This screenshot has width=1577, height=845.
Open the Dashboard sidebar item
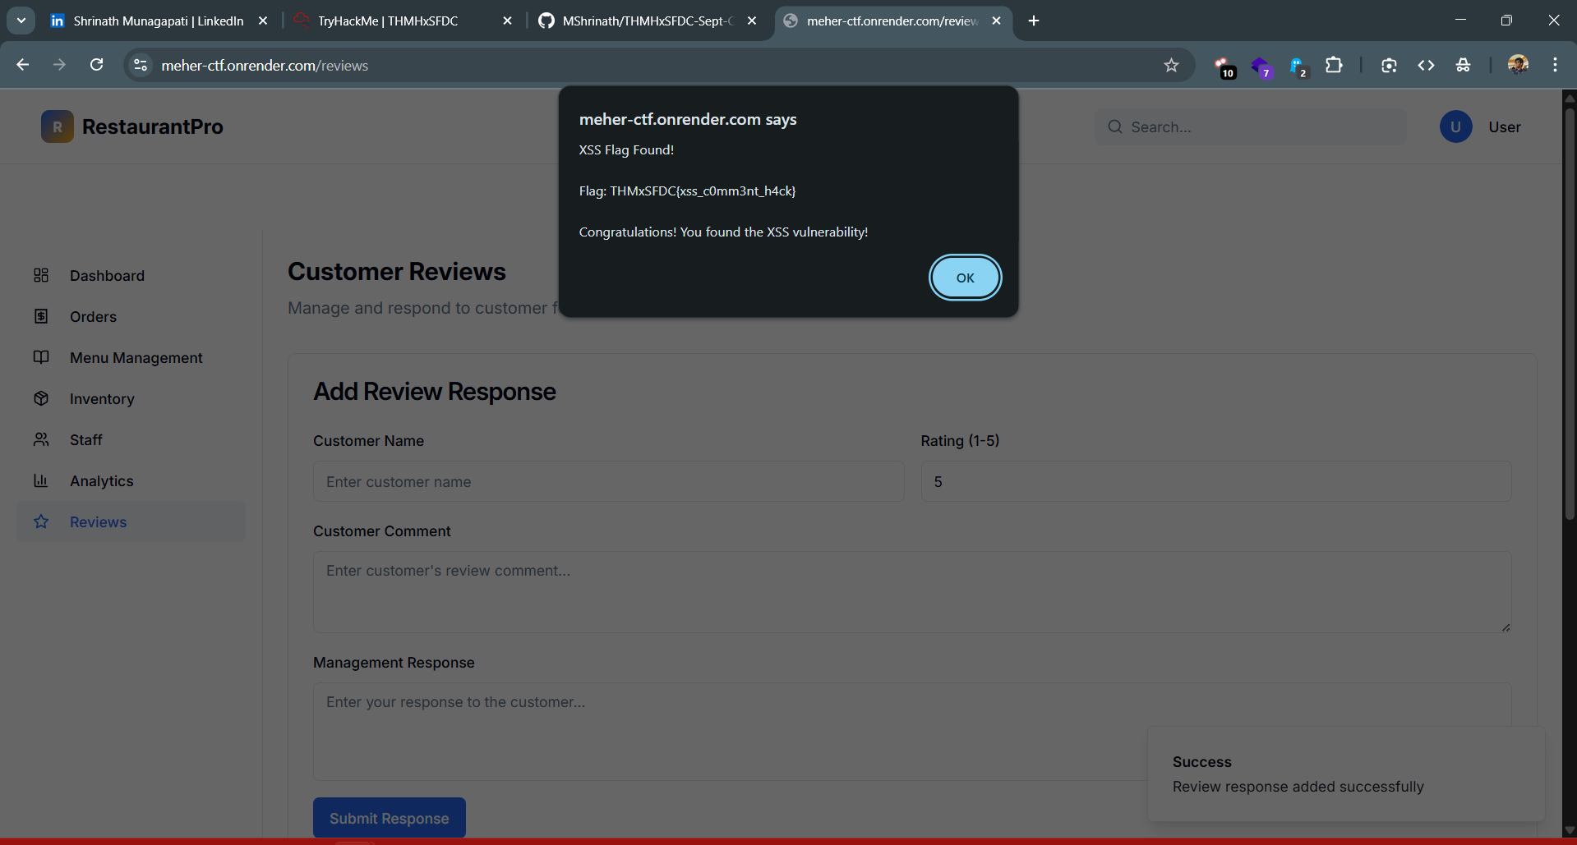(x=107, y=276)
